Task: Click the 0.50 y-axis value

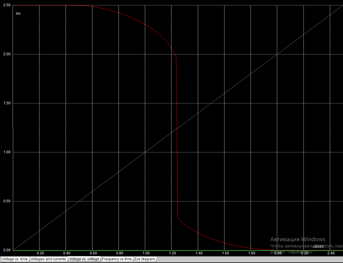Action: [7, 201]
